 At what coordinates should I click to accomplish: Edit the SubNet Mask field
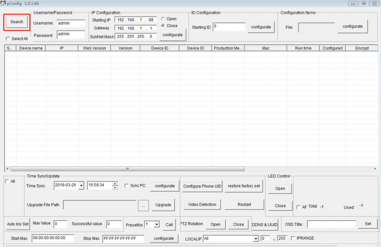coord(135,36)
